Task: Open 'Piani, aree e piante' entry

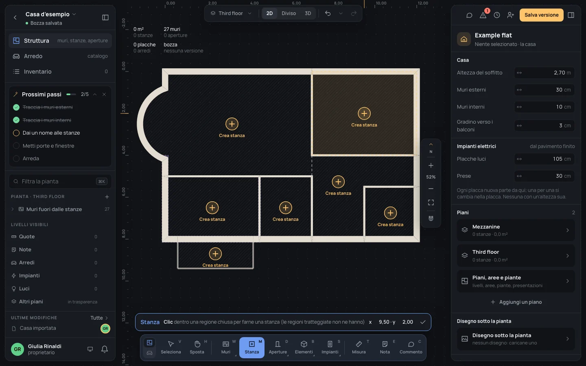Action: tap(516, 281)
